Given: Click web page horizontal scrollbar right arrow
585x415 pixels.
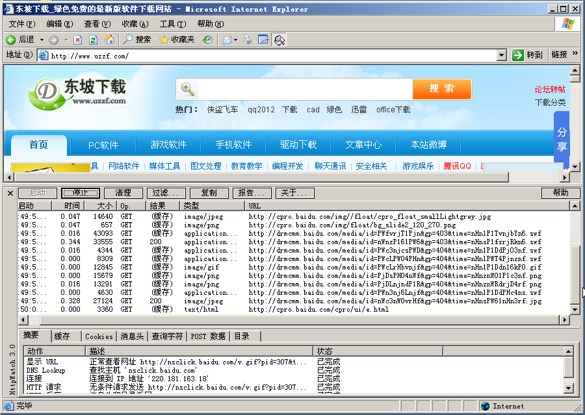Looking at the screenshot, I should pyautogui.click(x=565, y=178).
